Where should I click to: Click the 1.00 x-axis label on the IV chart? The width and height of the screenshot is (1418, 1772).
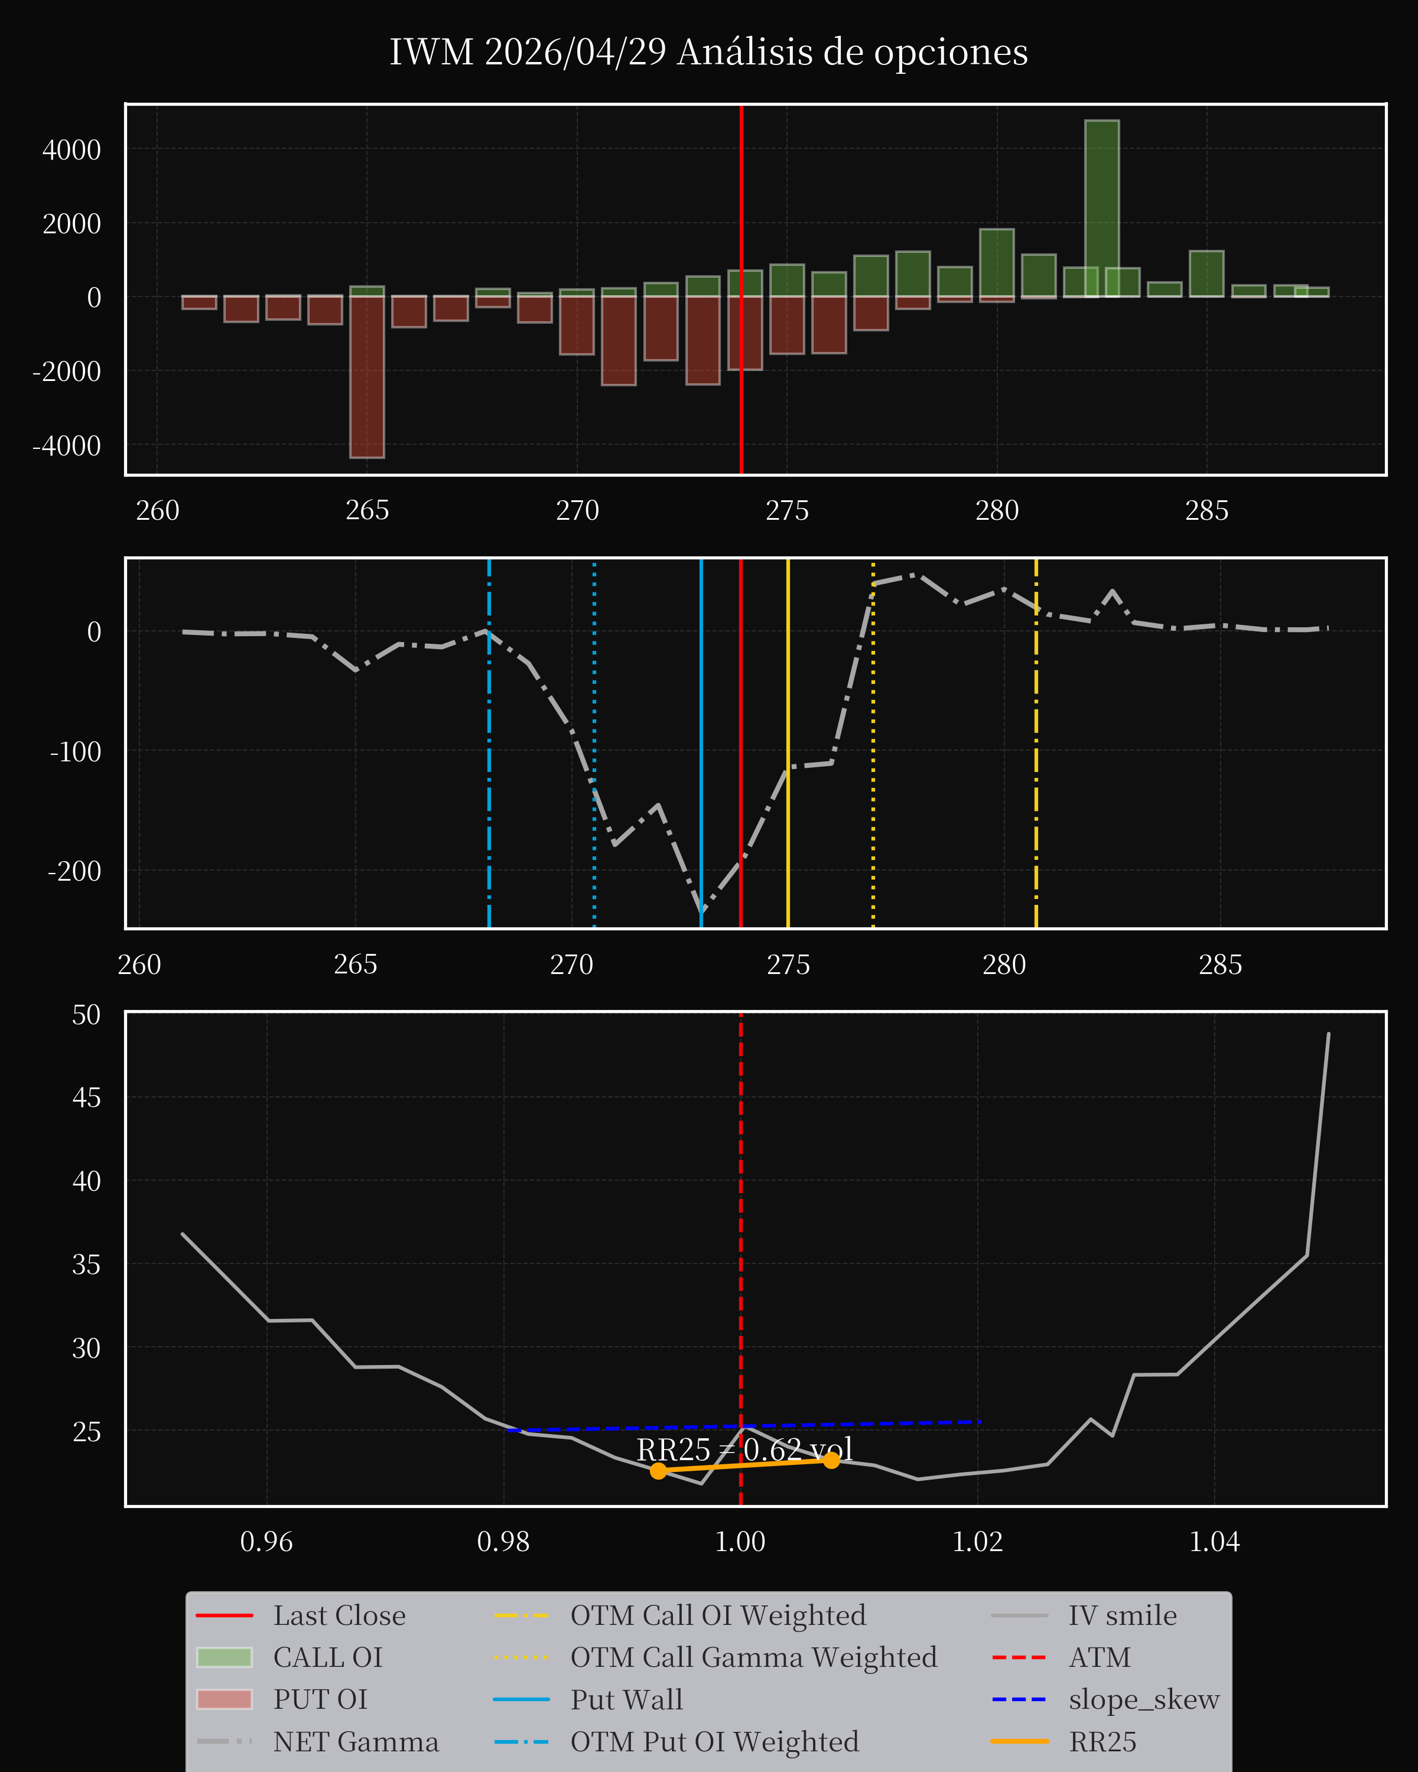pos(740,1541)
